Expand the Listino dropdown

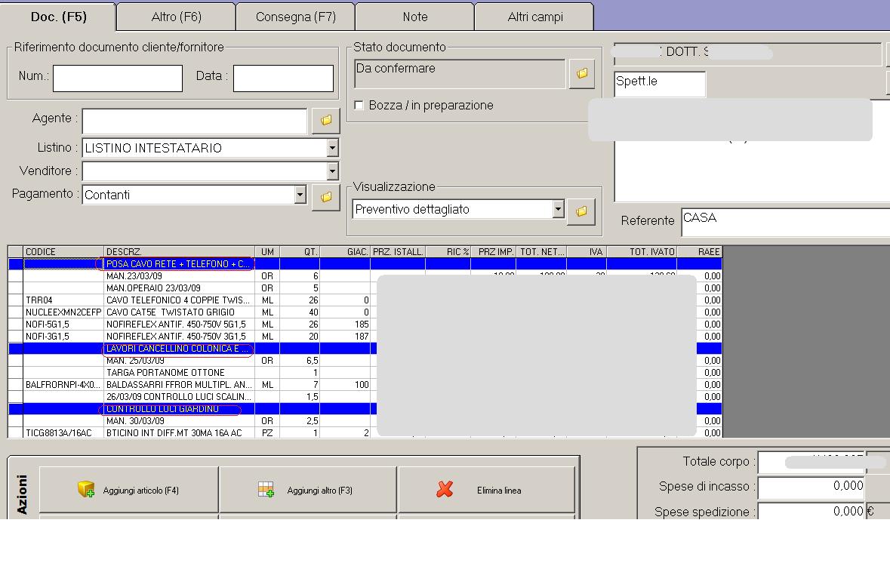(x=333, y=148)
